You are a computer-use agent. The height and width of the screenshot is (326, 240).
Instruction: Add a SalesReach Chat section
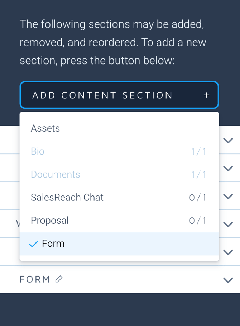click(x=67, y=197)
